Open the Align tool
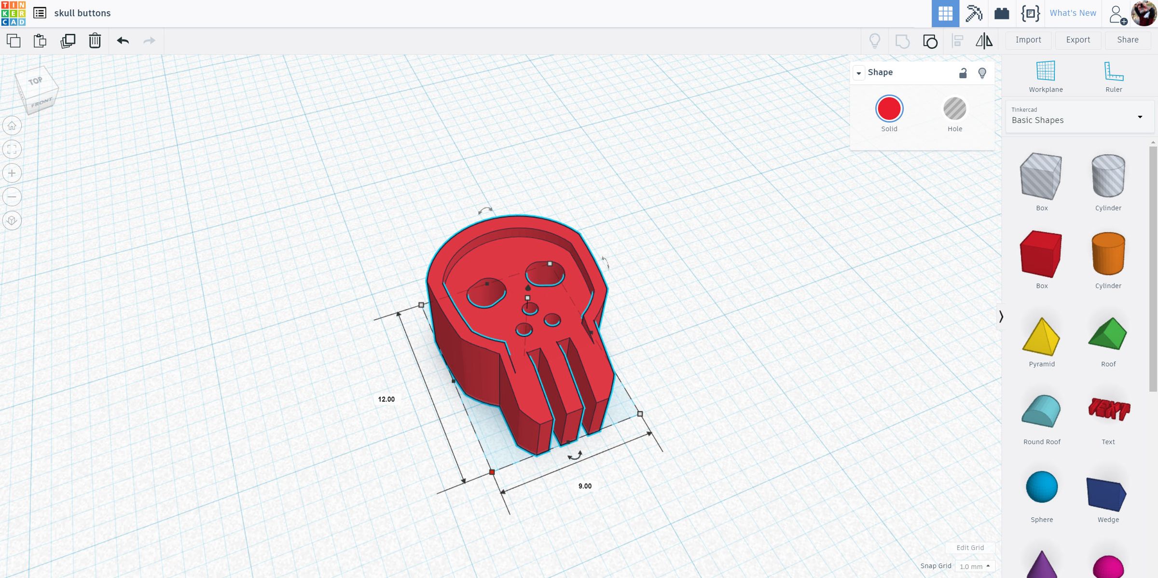 (x=958, y=41)
